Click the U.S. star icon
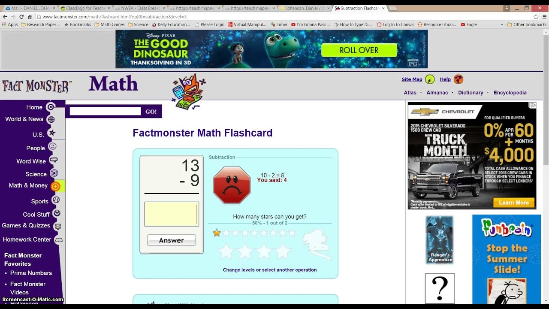The height and width of the screenshot is (309, 549). [52, 133]
